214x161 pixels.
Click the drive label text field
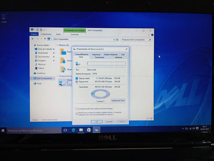coord(106,63)
